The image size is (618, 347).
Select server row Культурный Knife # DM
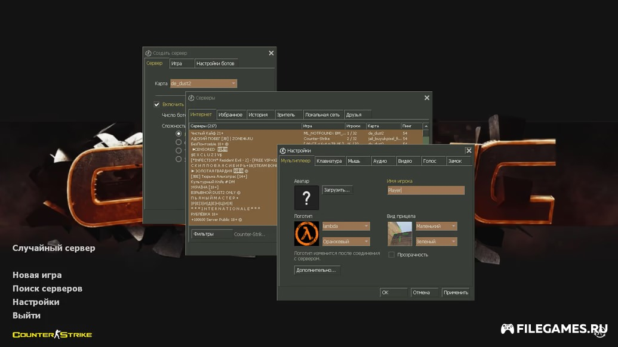pos(233,182)
